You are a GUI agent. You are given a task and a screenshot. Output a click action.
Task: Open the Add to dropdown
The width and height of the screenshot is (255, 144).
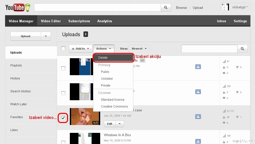pos(80,49)
